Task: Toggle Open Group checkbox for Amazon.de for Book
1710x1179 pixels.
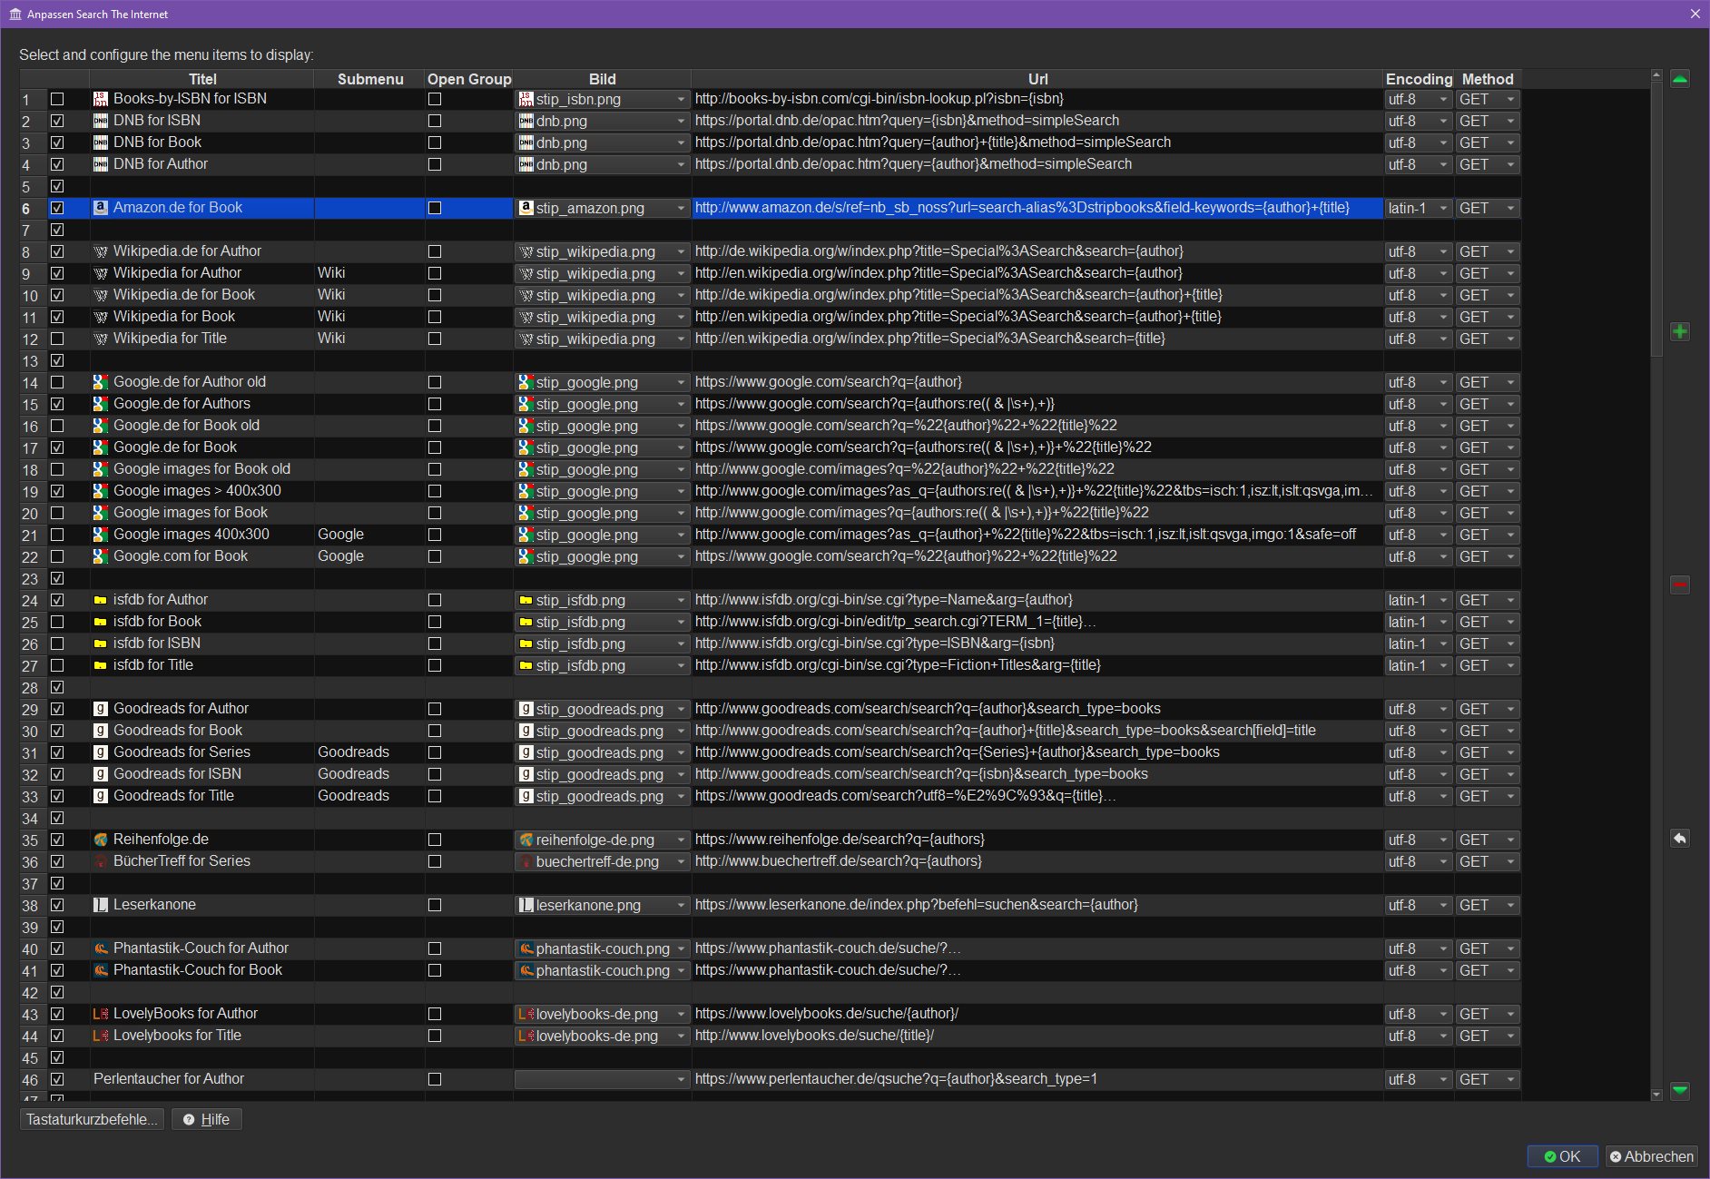Action: click(435, 208)
